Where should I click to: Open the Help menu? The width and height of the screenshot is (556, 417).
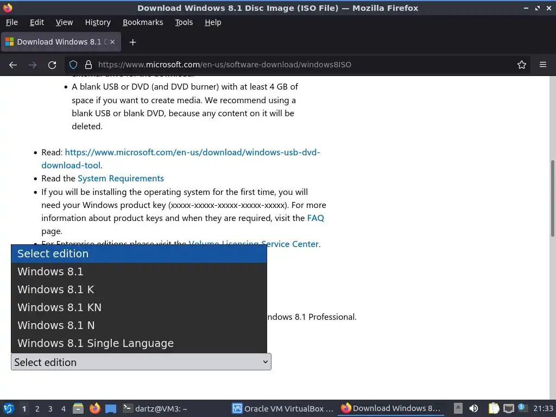click(213, 22)
